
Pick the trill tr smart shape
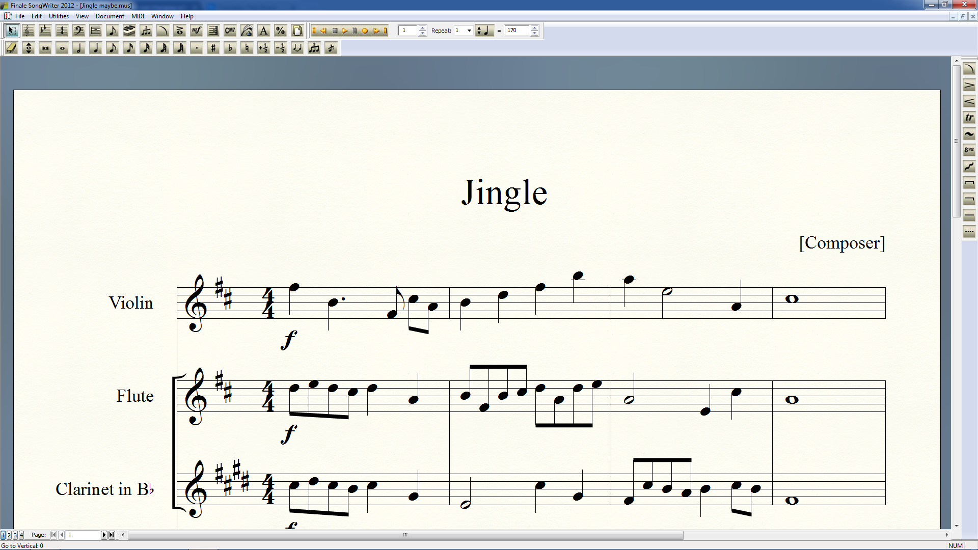pos(969,118)
